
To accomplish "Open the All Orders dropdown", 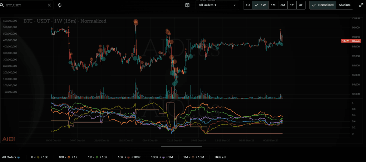I will 218,5.
